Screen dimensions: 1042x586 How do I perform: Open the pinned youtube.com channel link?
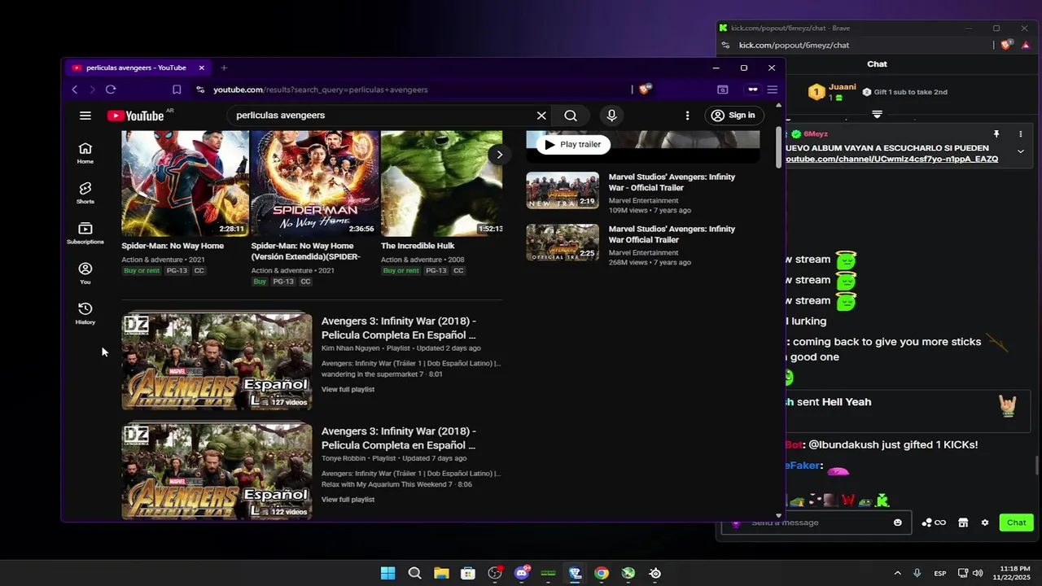pyautogui.click(x=891, y=159)
